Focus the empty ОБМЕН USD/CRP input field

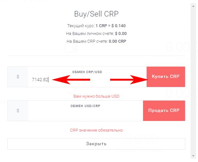point(85,114)
